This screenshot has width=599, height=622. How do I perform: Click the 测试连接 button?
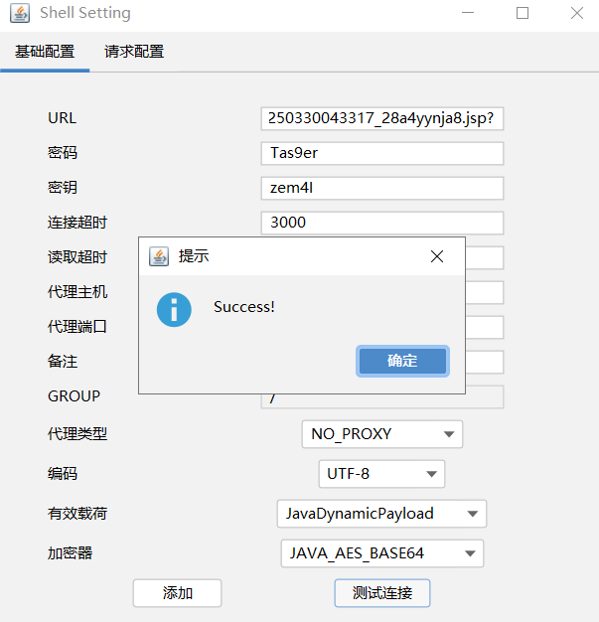tap(381, 593)
